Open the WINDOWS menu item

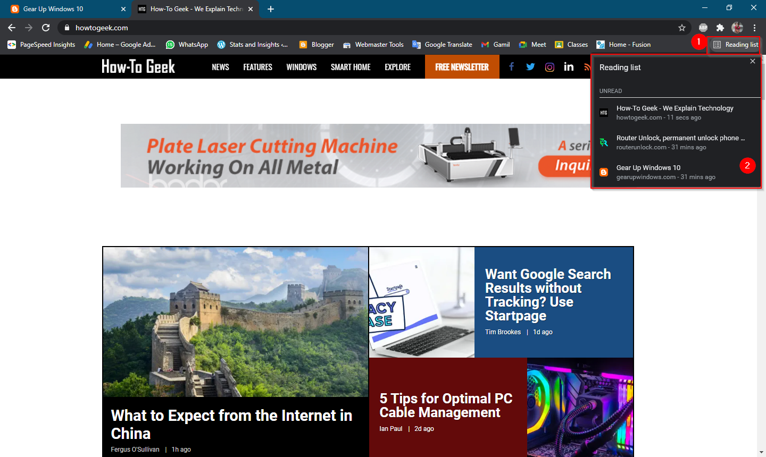(301, 67)
